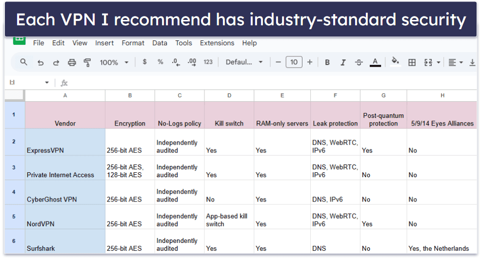Click the select-all corner box
Image resolution: width=481 pixels, height=258 pixels.
15,95
